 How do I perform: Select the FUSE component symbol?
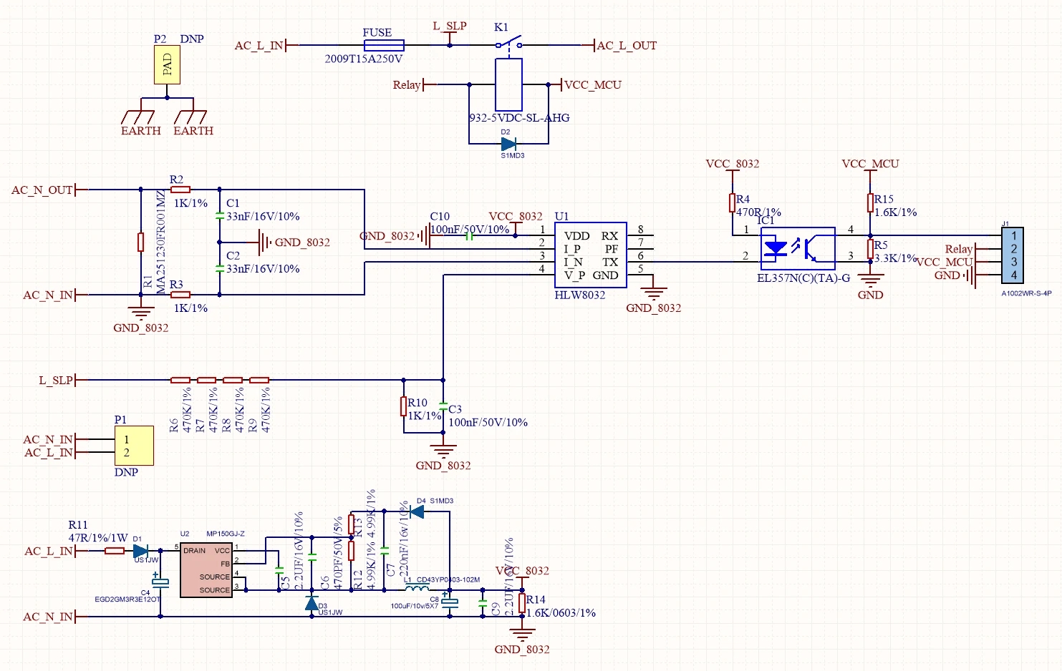[383, 45]
